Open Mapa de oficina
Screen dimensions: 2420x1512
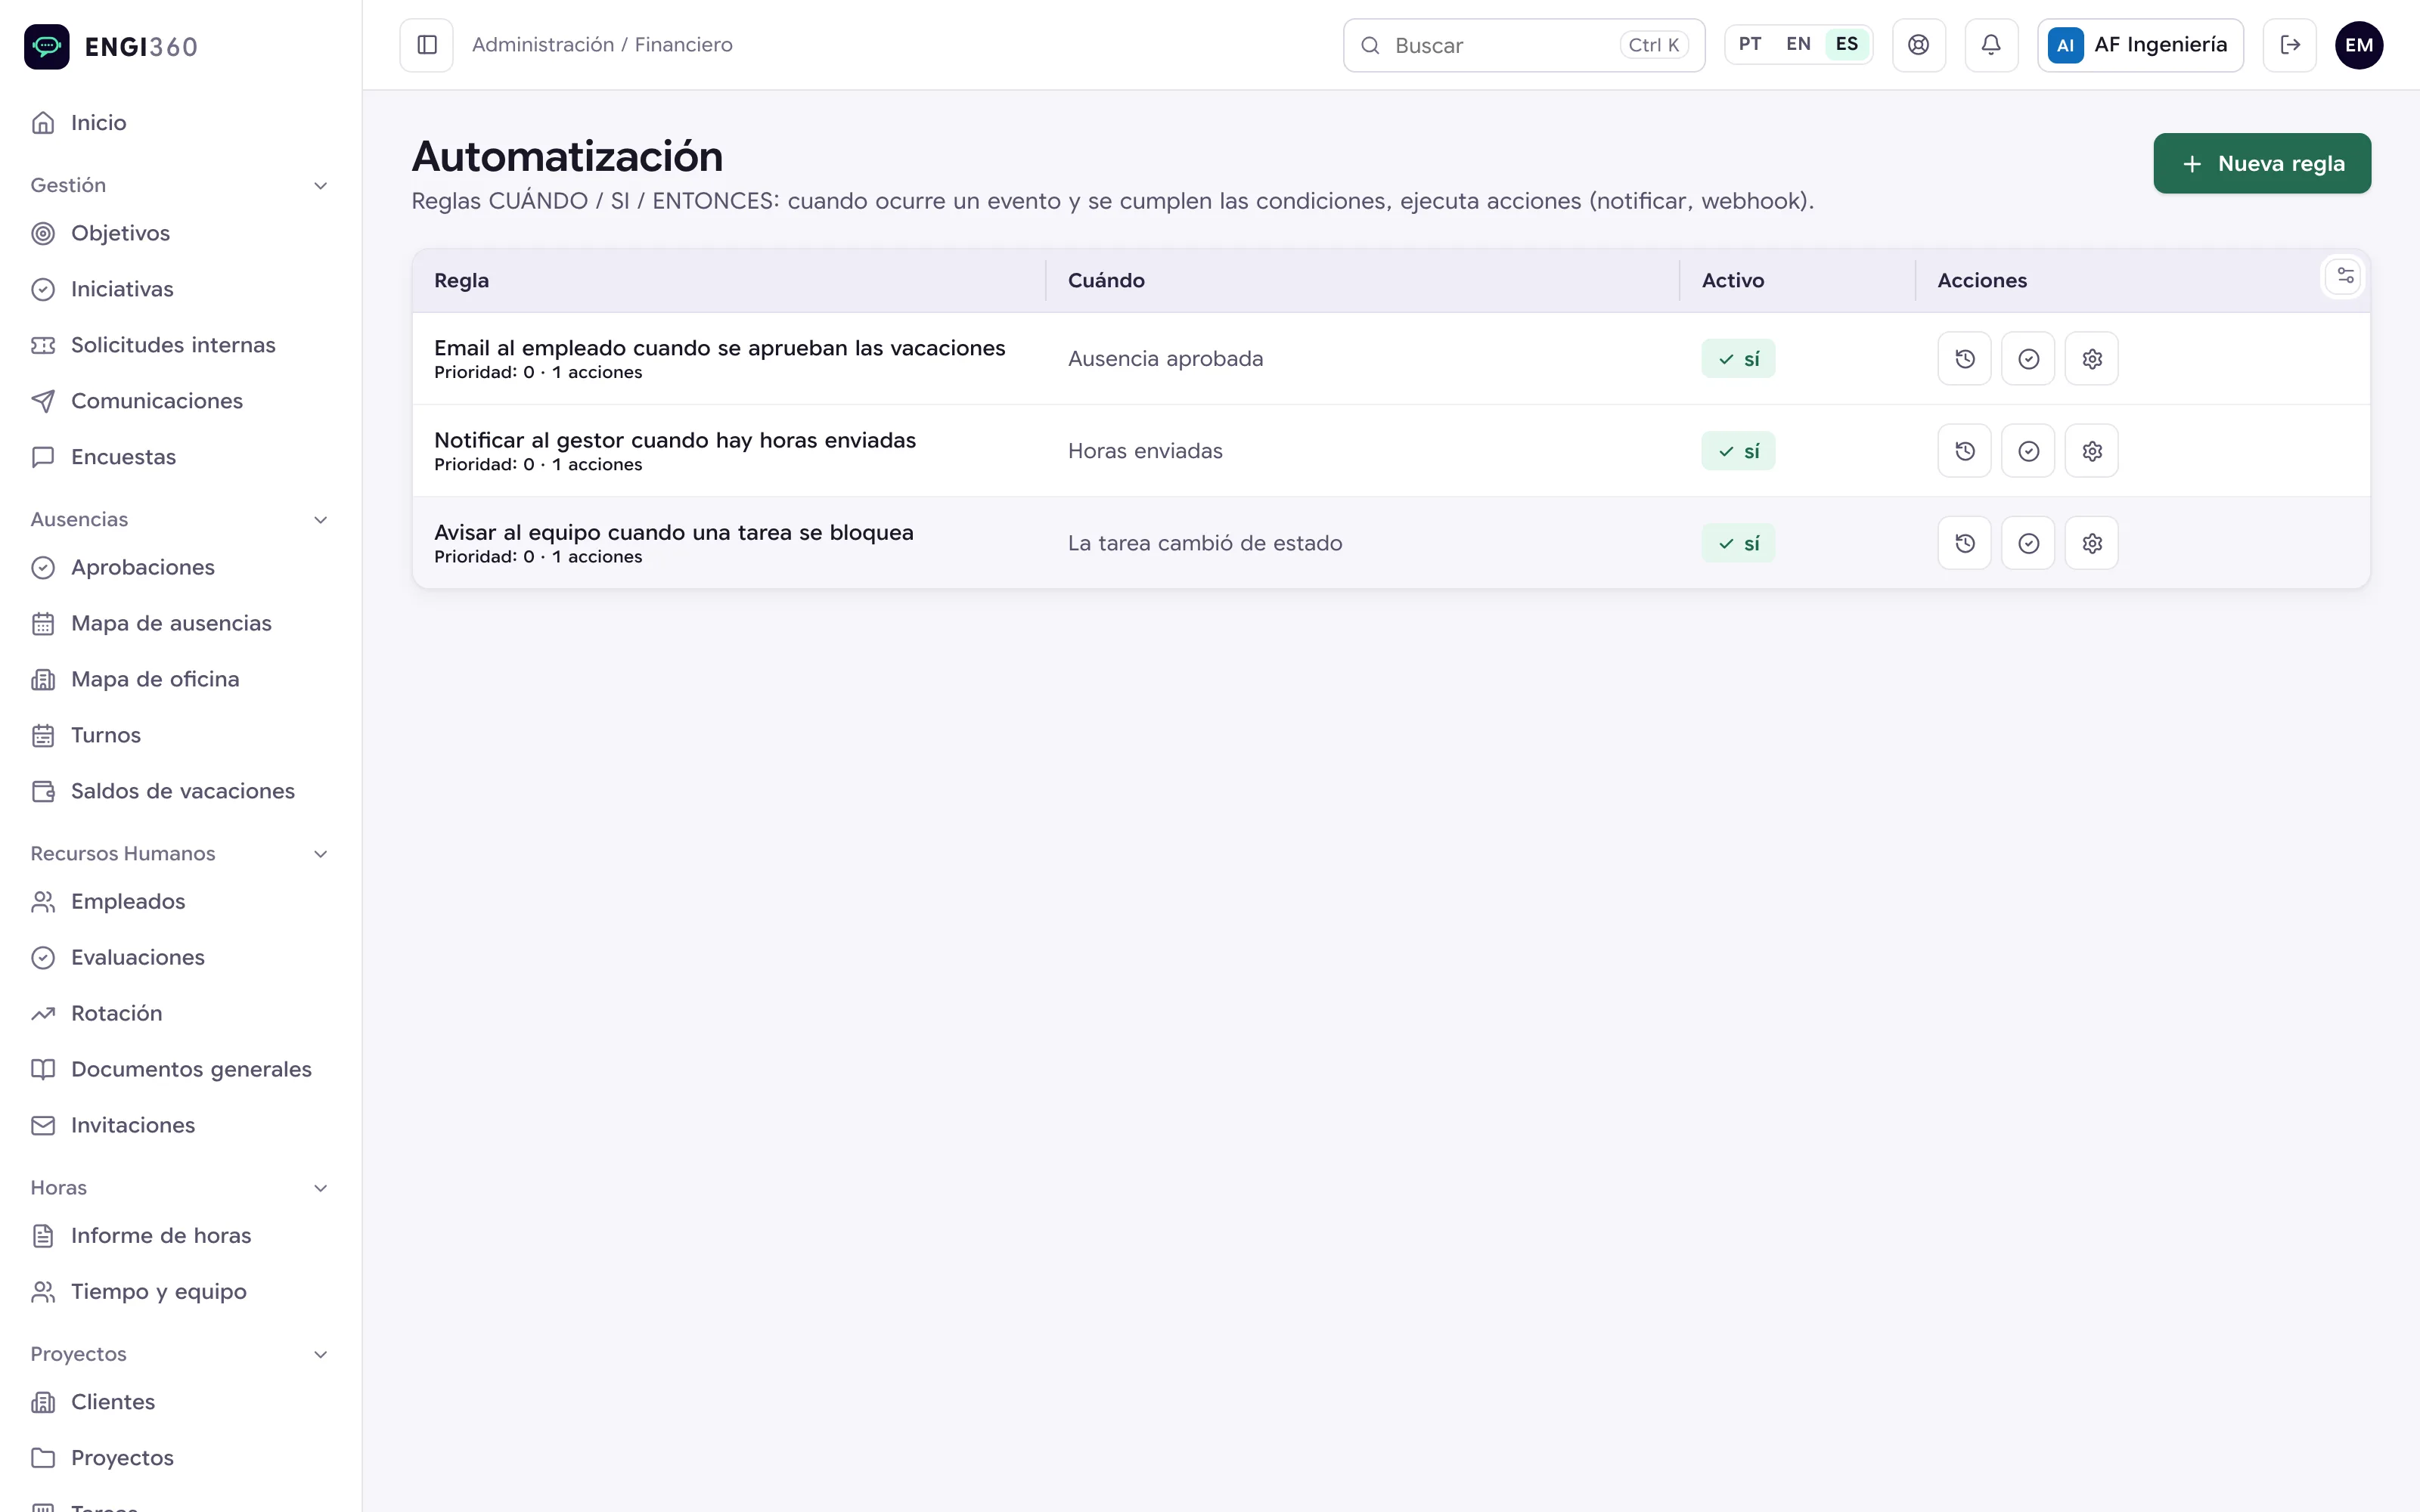tap(180, 679)
